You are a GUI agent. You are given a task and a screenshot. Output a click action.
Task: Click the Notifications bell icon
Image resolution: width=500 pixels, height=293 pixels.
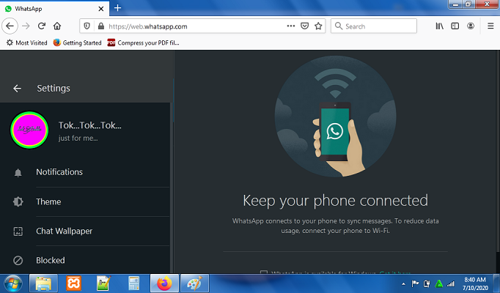coord(18,173)
